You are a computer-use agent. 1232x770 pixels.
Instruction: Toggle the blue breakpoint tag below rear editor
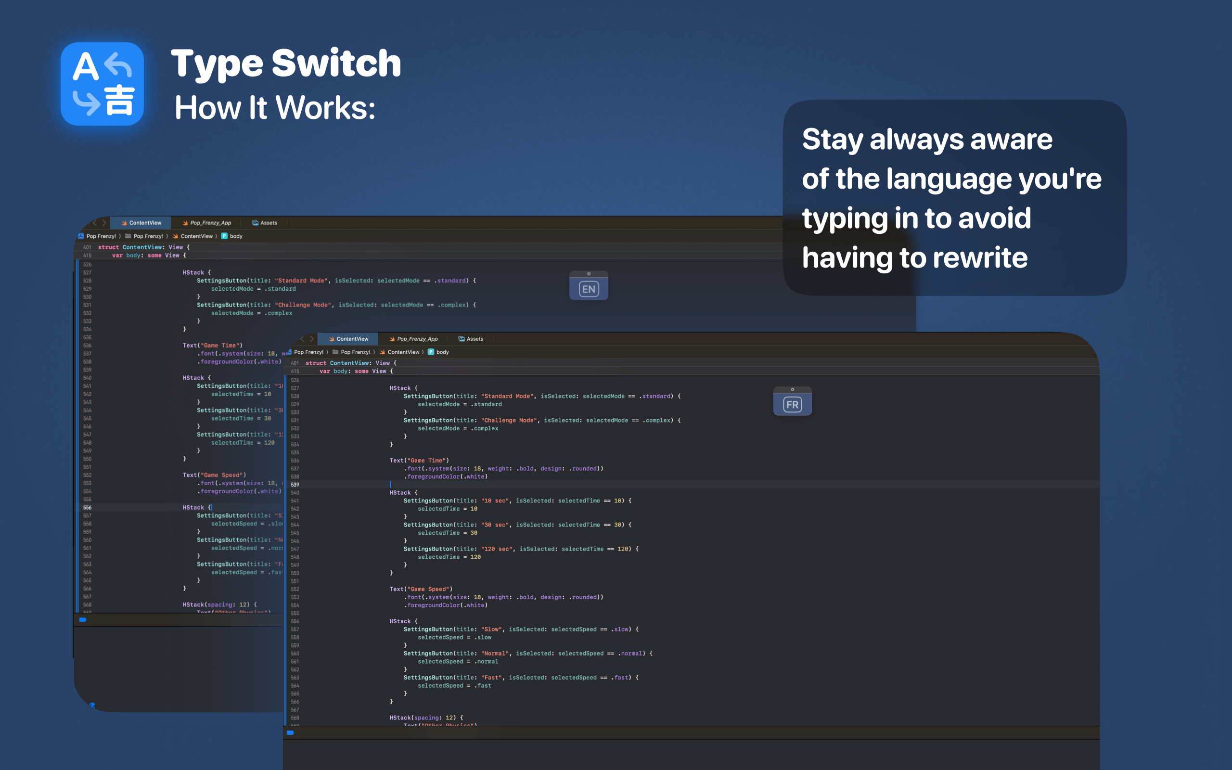point(82,620)
